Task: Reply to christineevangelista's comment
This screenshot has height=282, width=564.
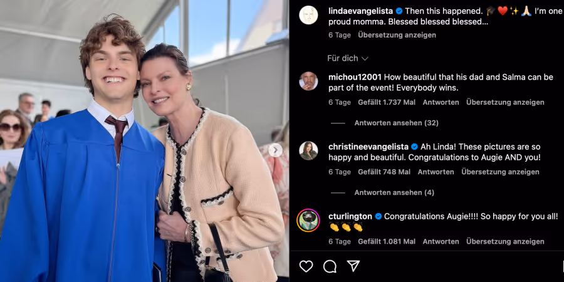Action: pyautogui.click(x=436, y=172)
